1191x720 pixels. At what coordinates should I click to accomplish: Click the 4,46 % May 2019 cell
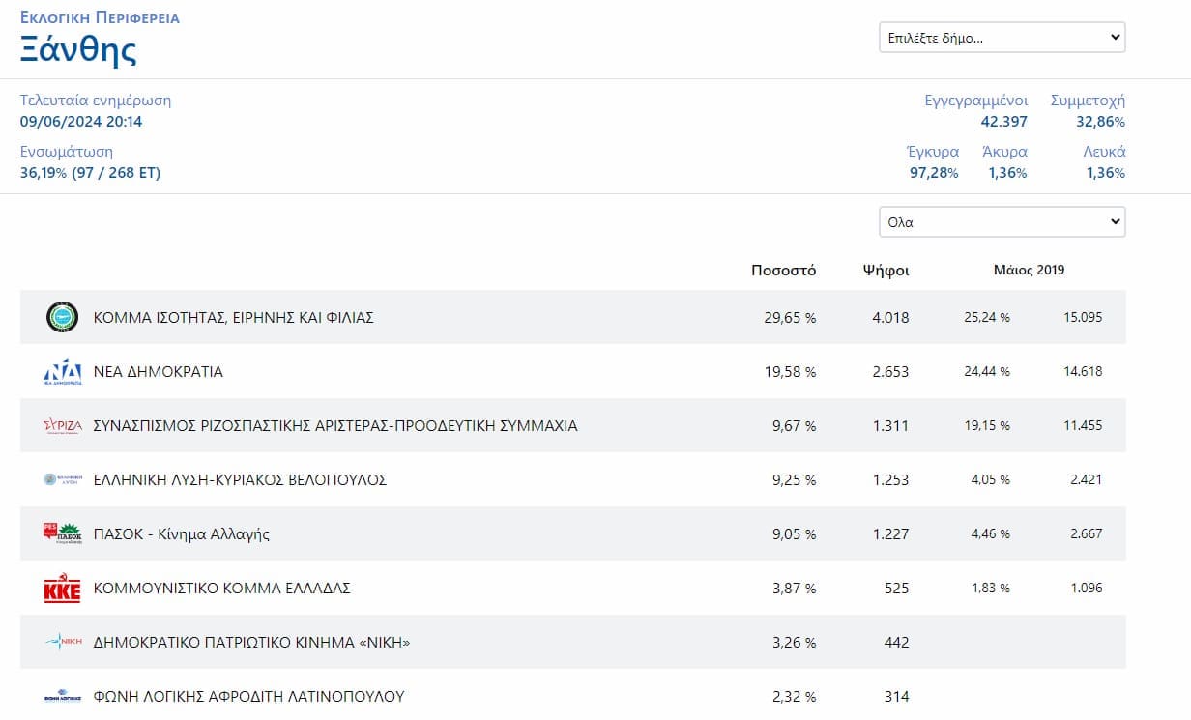click(x=991, y=533)
